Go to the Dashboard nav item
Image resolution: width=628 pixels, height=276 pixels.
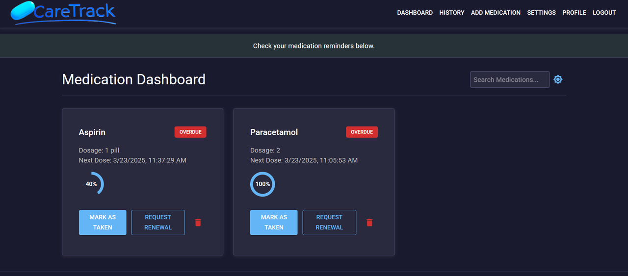(415, 13)
